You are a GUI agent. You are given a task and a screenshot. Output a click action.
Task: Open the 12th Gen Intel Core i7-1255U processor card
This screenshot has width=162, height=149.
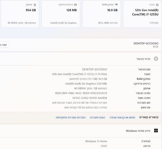point(142,14)
